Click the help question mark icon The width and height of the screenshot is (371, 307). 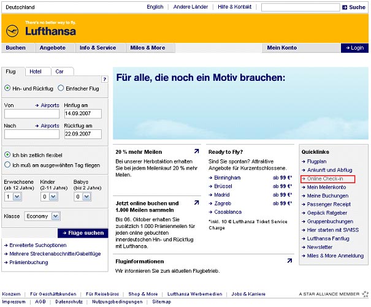coord(105,79)
